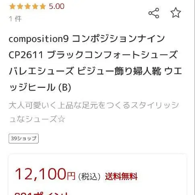
Task: Click the middle gold rating star
Action: pyautogui.click(x=27, y=6)
